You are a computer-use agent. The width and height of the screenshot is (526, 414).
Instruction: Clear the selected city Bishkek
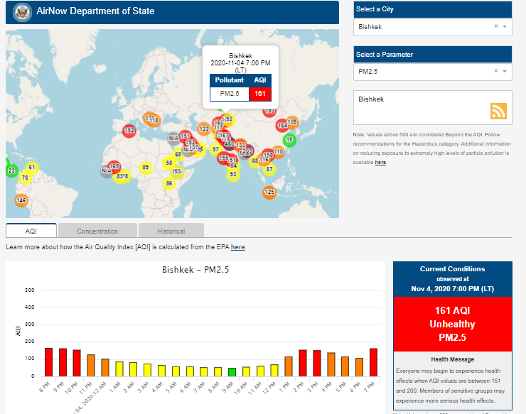(496, 26)
